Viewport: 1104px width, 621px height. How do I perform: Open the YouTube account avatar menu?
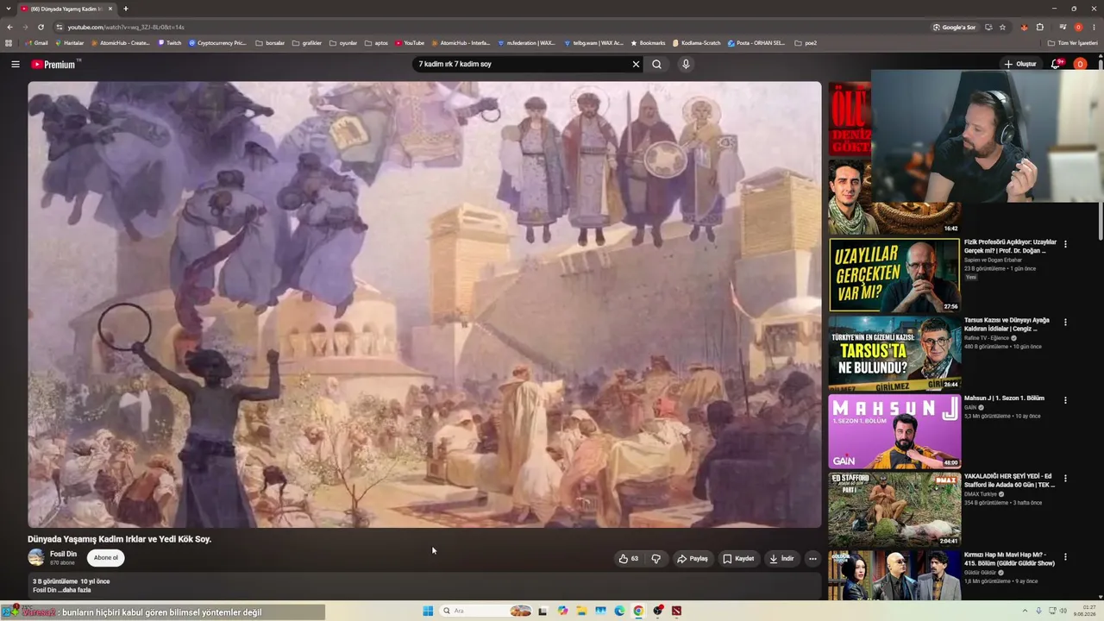click(x=1080, y=64)
